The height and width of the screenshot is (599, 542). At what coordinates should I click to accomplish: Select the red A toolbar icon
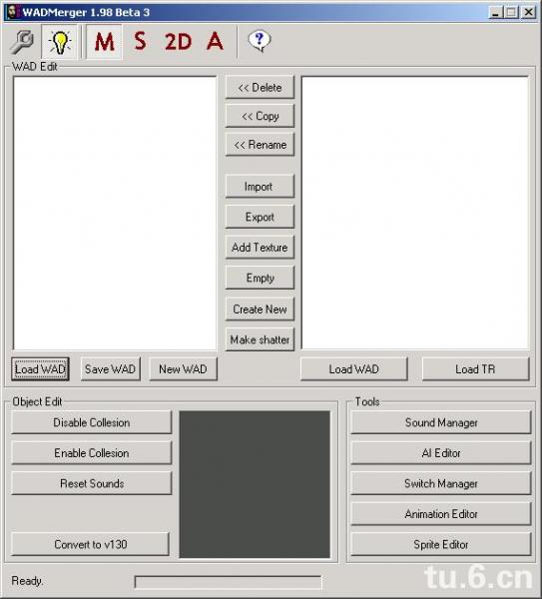click(x=215, y=41)
